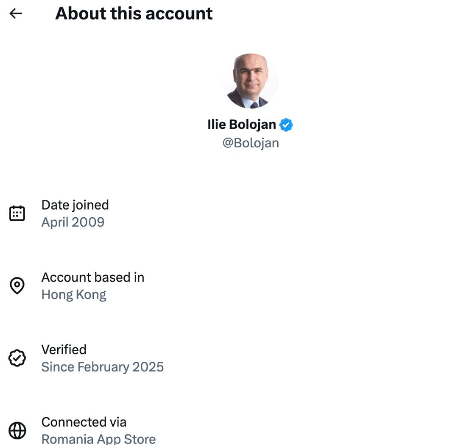Screen dimensions: 471x445
Task: Click the "About this account" heading
Action: [134, 14]
